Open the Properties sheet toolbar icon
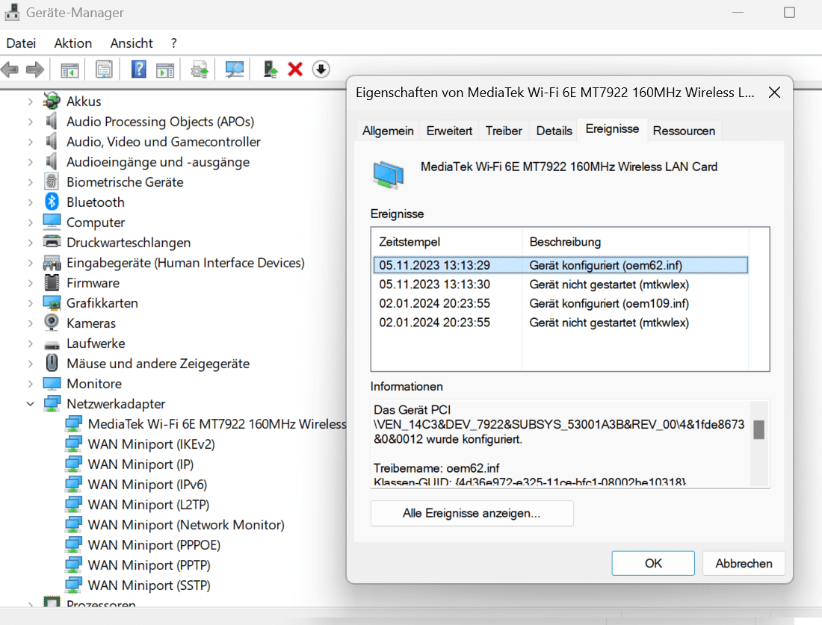This screenshot has width=822, height=625. click(x=104, y=69)
